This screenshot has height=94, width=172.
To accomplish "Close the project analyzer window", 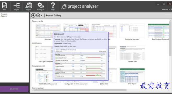I will click(x=170, y=4).
